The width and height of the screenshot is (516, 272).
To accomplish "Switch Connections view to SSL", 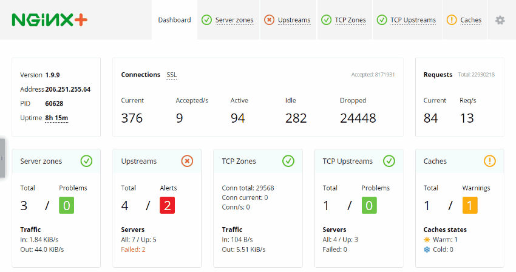I will tap(172, 75).
